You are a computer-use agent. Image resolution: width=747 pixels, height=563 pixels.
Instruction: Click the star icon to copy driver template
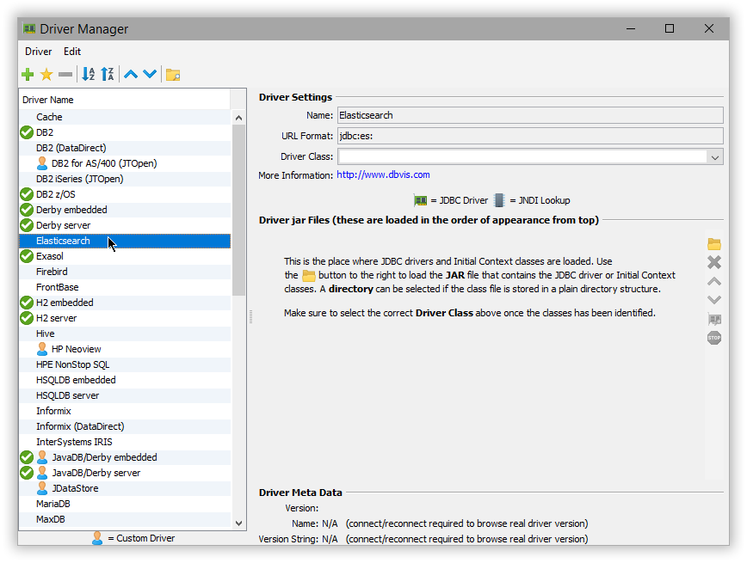pyautogui.click(x=46, y=74)
